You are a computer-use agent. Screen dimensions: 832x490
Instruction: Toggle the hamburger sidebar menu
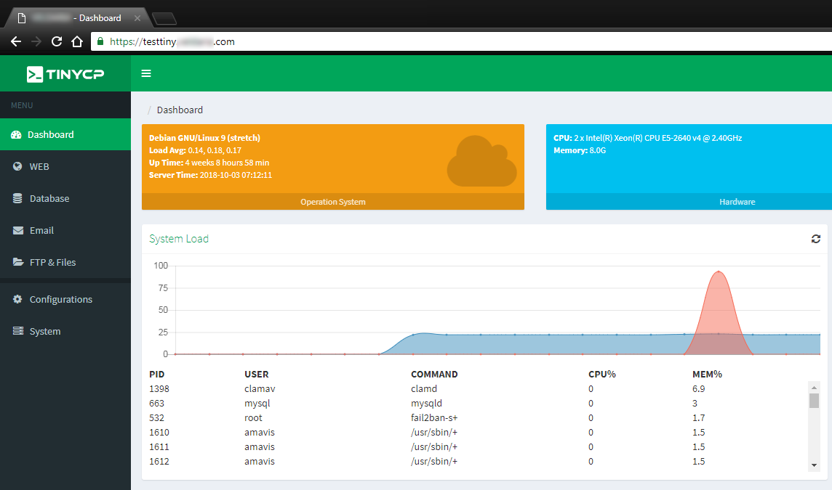pyautogui.click(x=146, y=73)
